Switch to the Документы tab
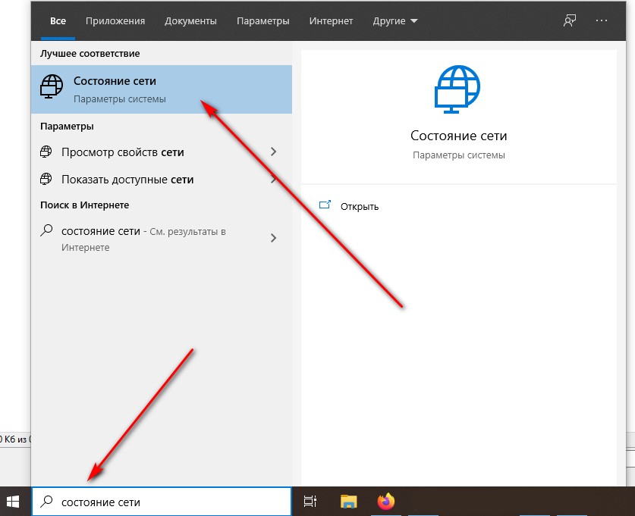 pos(190,21)
